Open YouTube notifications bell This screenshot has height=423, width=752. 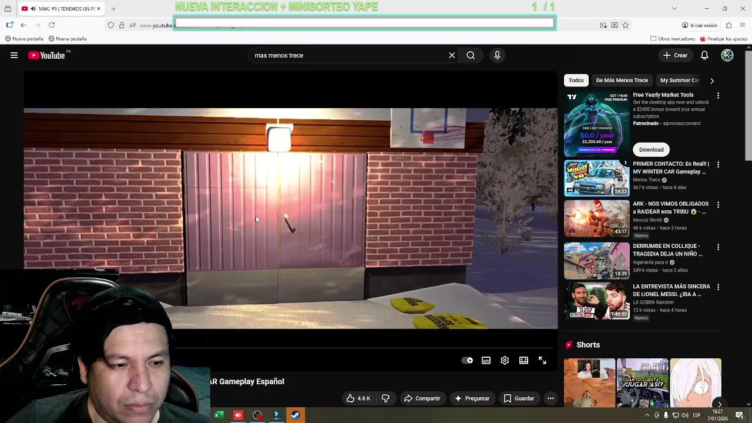pos(704,55)
